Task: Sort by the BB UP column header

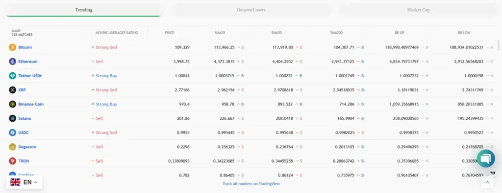Action: (x=400, y=33)
